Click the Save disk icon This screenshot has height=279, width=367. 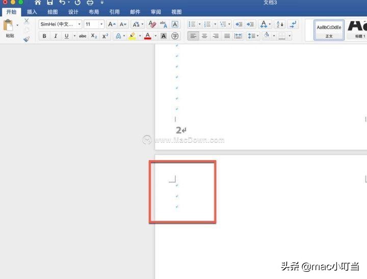point(50,3)
